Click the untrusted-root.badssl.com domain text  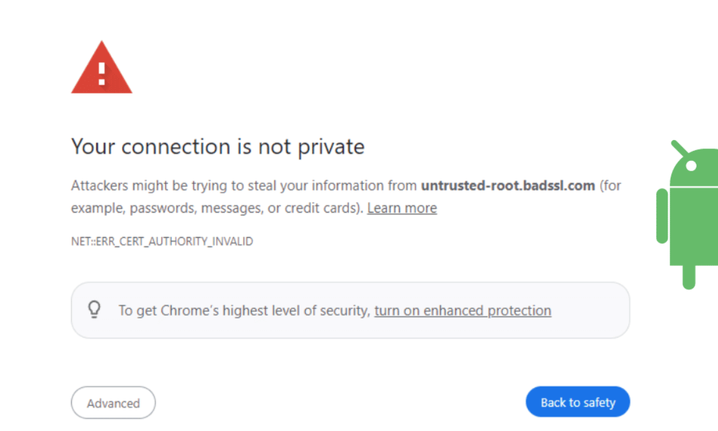pyautogui.click(x=508, y=186)
